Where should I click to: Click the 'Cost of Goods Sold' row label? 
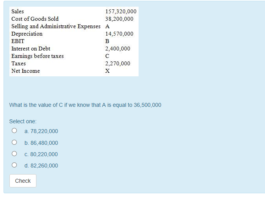pos(35,19)
